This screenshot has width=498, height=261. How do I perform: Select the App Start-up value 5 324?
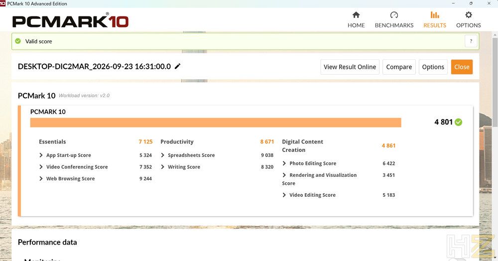145,155
